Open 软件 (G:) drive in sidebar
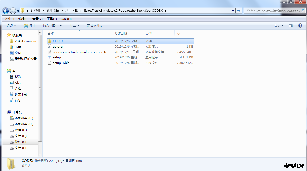This screenshot has height=171, width=307. pos(19,142)
